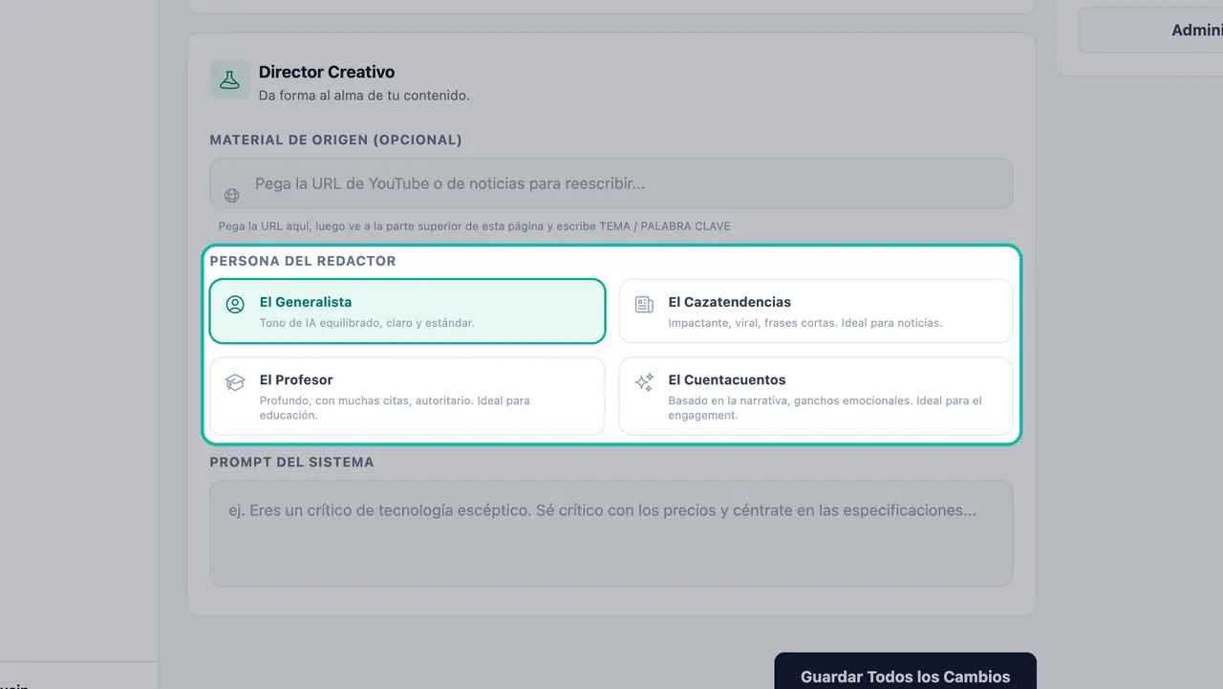This screenshot has width=1223, height=689.
Task: Click 'Impactante, viral, frases cortas' description
Action: pos(805,323)
